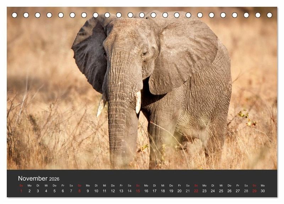Screen dimensions: 284x204
Task: Choose date 25 in the calendar strip
Action: click(x=221, y=191)
